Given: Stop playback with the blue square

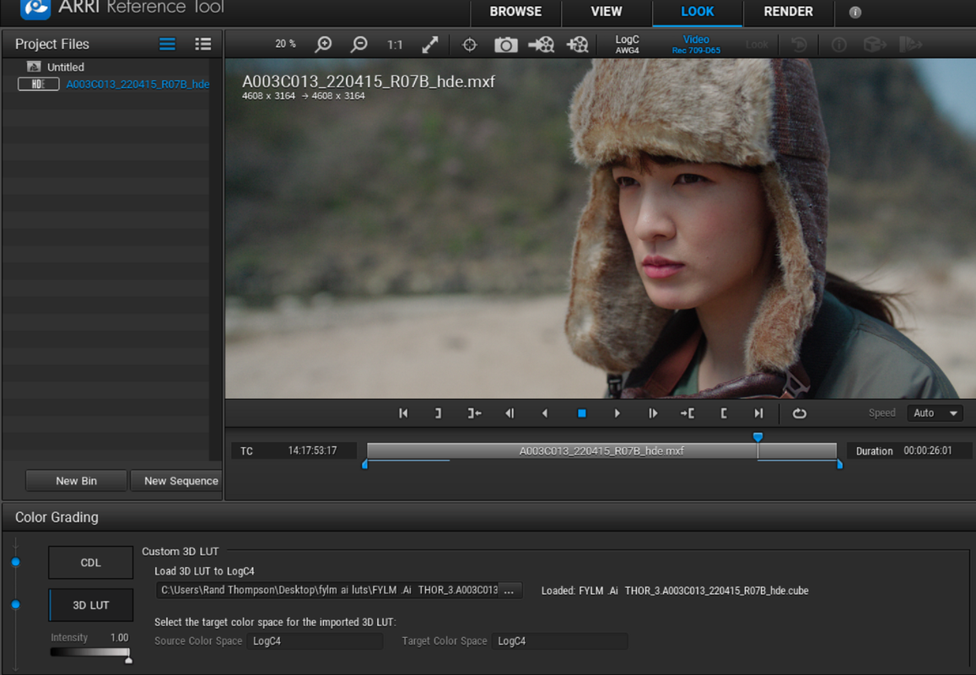Looking at the screenshot, I should click(x=581, y=413).
